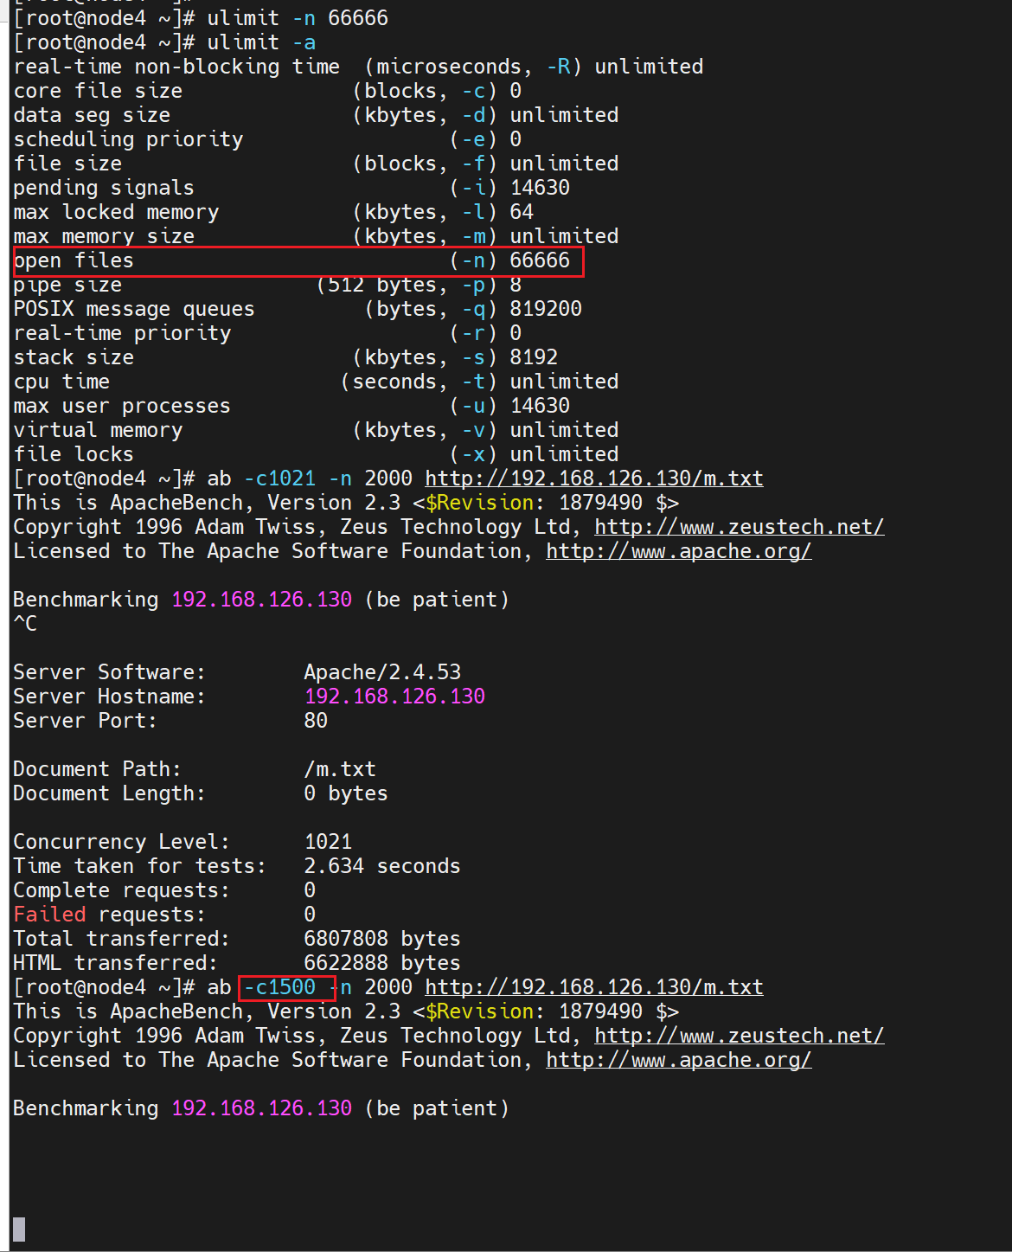The height and width of the screenshot is (1252, 1012).
Task: Click the red-boxed -c1500 option
Action: [280, 987]
